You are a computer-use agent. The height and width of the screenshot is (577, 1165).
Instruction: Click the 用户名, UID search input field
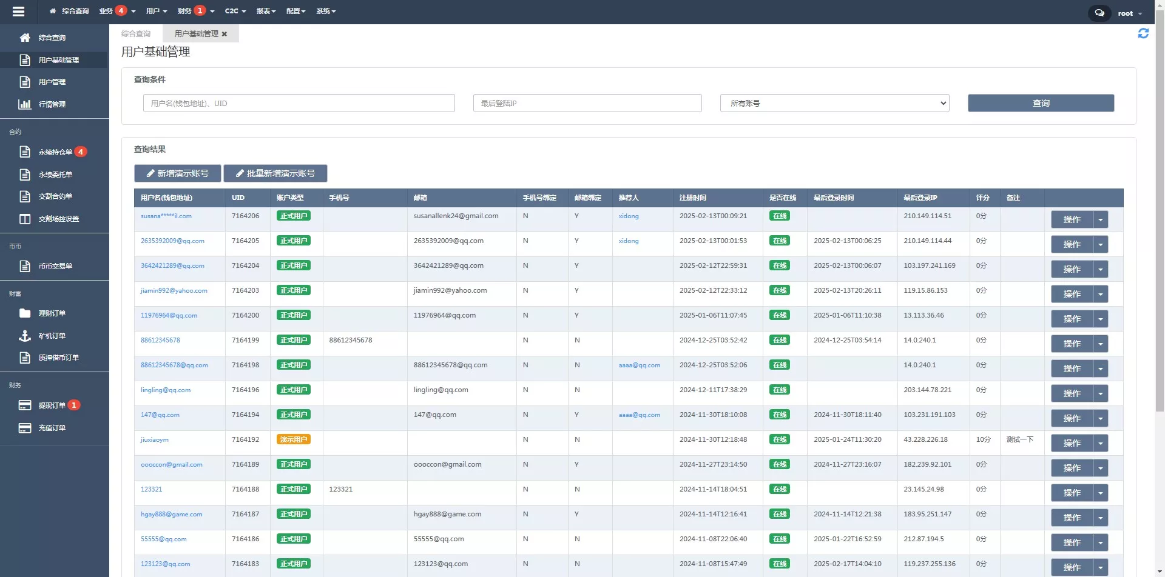click(299, 103)
